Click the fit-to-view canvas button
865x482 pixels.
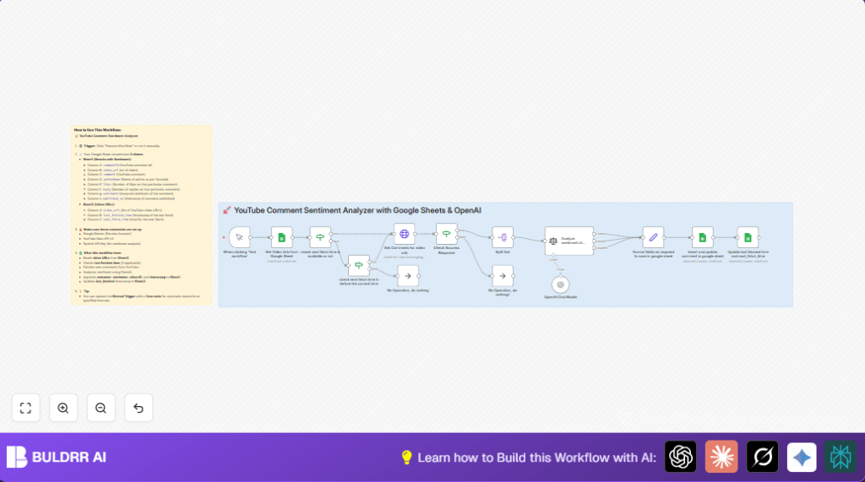point(26,408)
